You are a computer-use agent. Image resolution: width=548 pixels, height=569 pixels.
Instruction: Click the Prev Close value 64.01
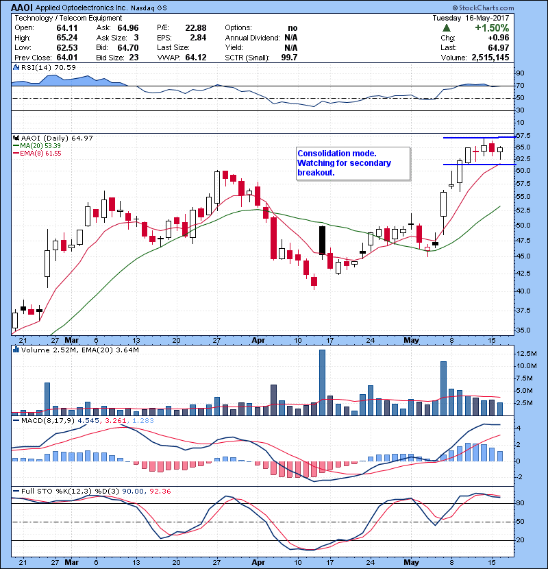click(66, 58)
